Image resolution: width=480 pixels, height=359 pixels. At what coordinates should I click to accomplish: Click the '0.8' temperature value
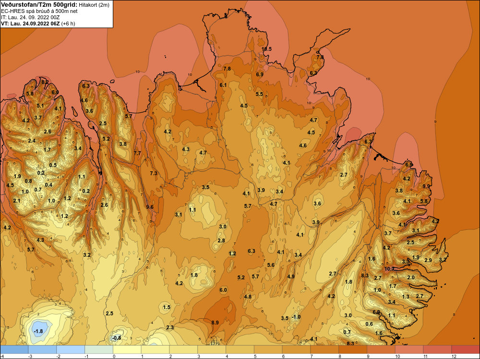pos(28,181)
